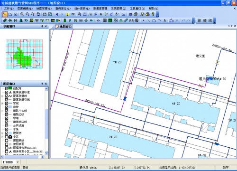Switch to the 地图窗口 tab
This screenshot has height=171, width=237.
(x=64, y=27)
